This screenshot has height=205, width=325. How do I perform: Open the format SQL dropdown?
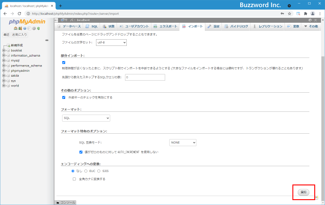point(86,118)
